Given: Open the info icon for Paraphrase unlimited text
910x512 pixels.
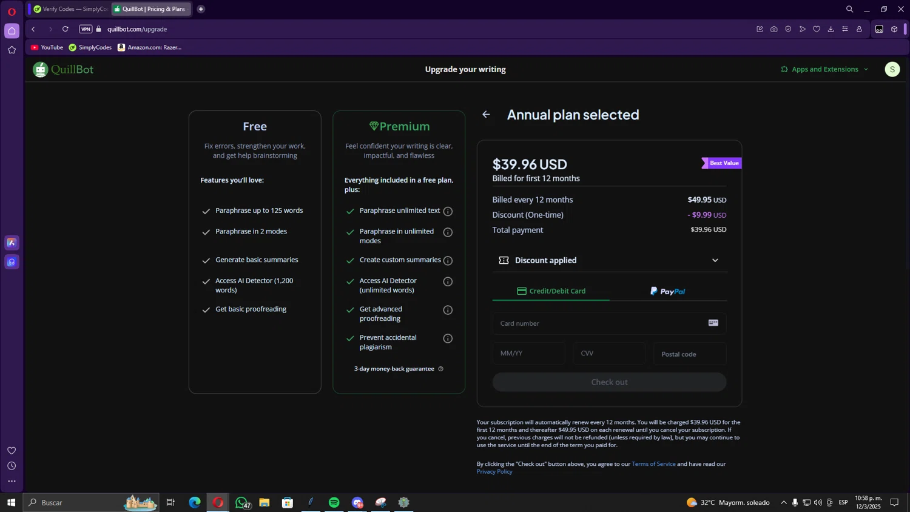Looking at the screenshot, I should pyautogui.click(x=448, y=211).
